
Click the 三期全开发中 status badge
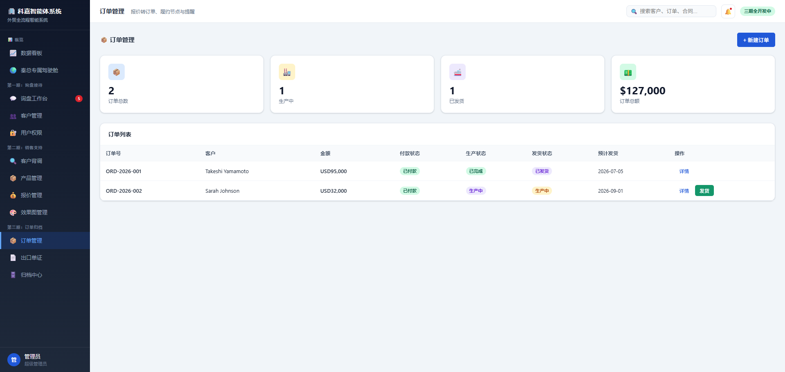click(758, 11)
